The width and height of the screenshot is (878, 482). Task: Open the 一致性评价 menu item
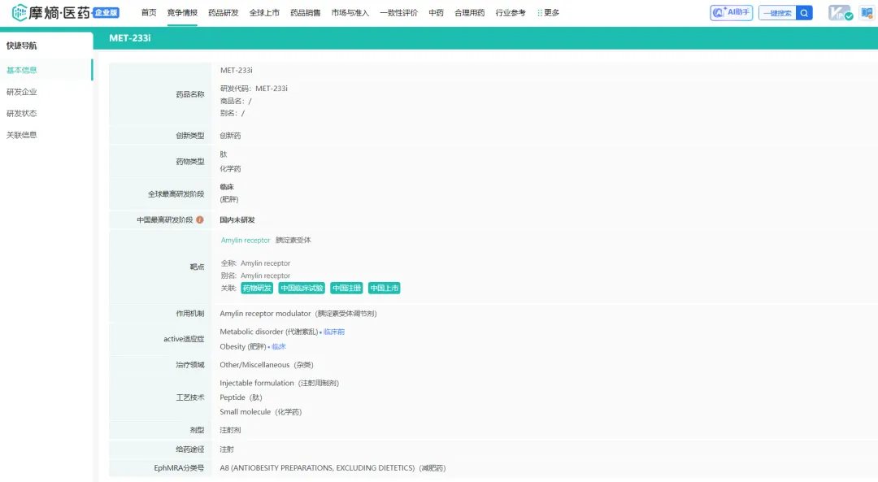[398, 13]
